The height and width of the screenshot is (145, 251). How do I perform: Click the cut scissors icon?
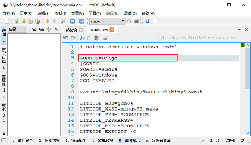point(82,38)
